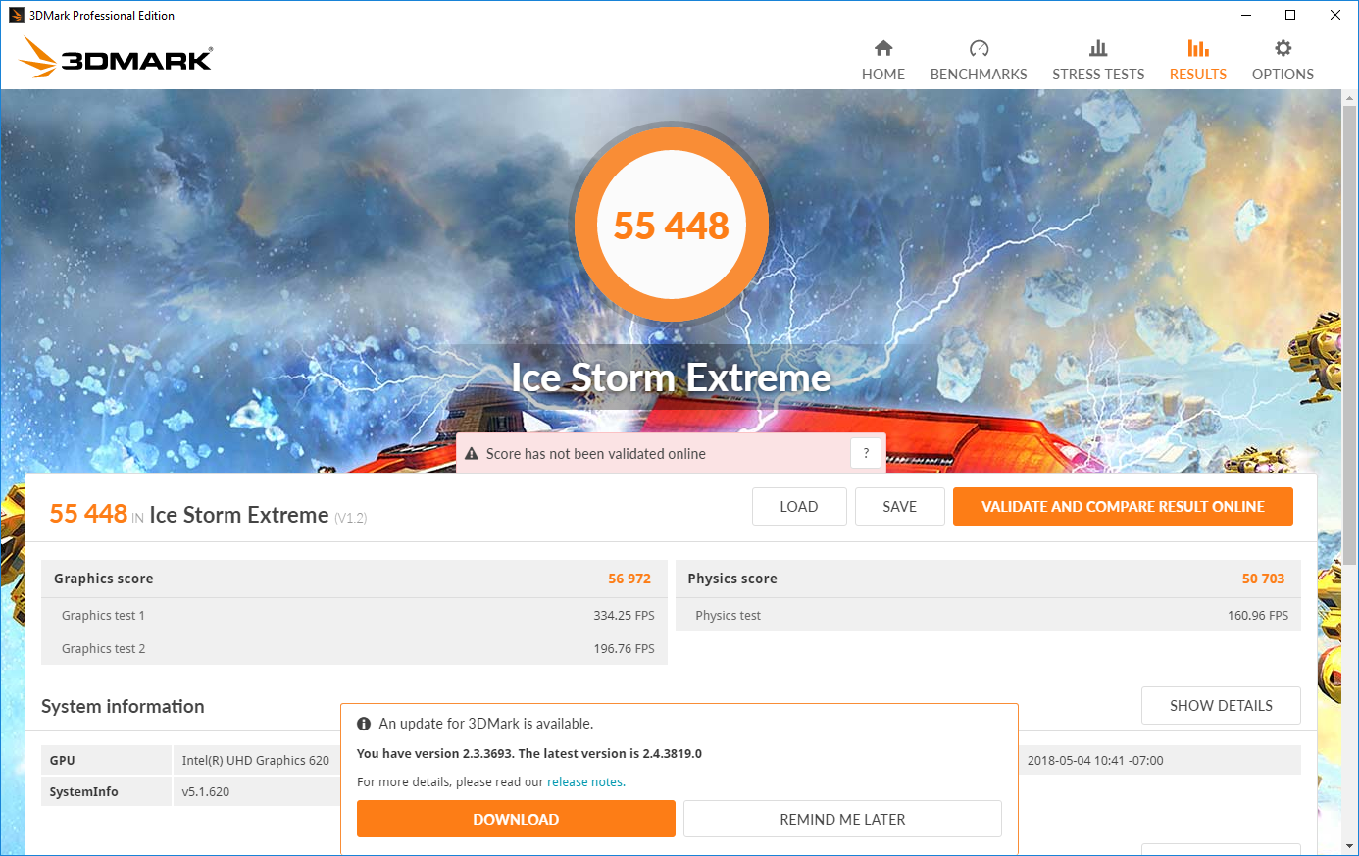Viewport: 1359px width, 856px height.
Task: Click the question mark help button
Action: (866, 453)
